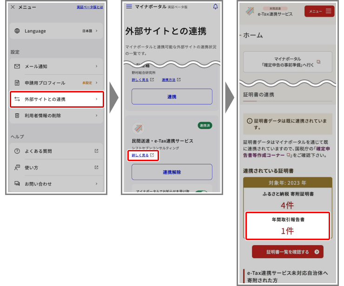Viewport: 344px width, 286px height.
Task: Click the 未設定 status label
Action: (87, 83)
